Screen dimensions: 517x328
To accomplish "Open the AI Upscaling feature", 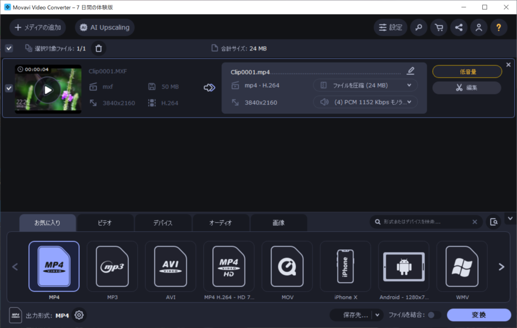I will (x=105, y=27).
